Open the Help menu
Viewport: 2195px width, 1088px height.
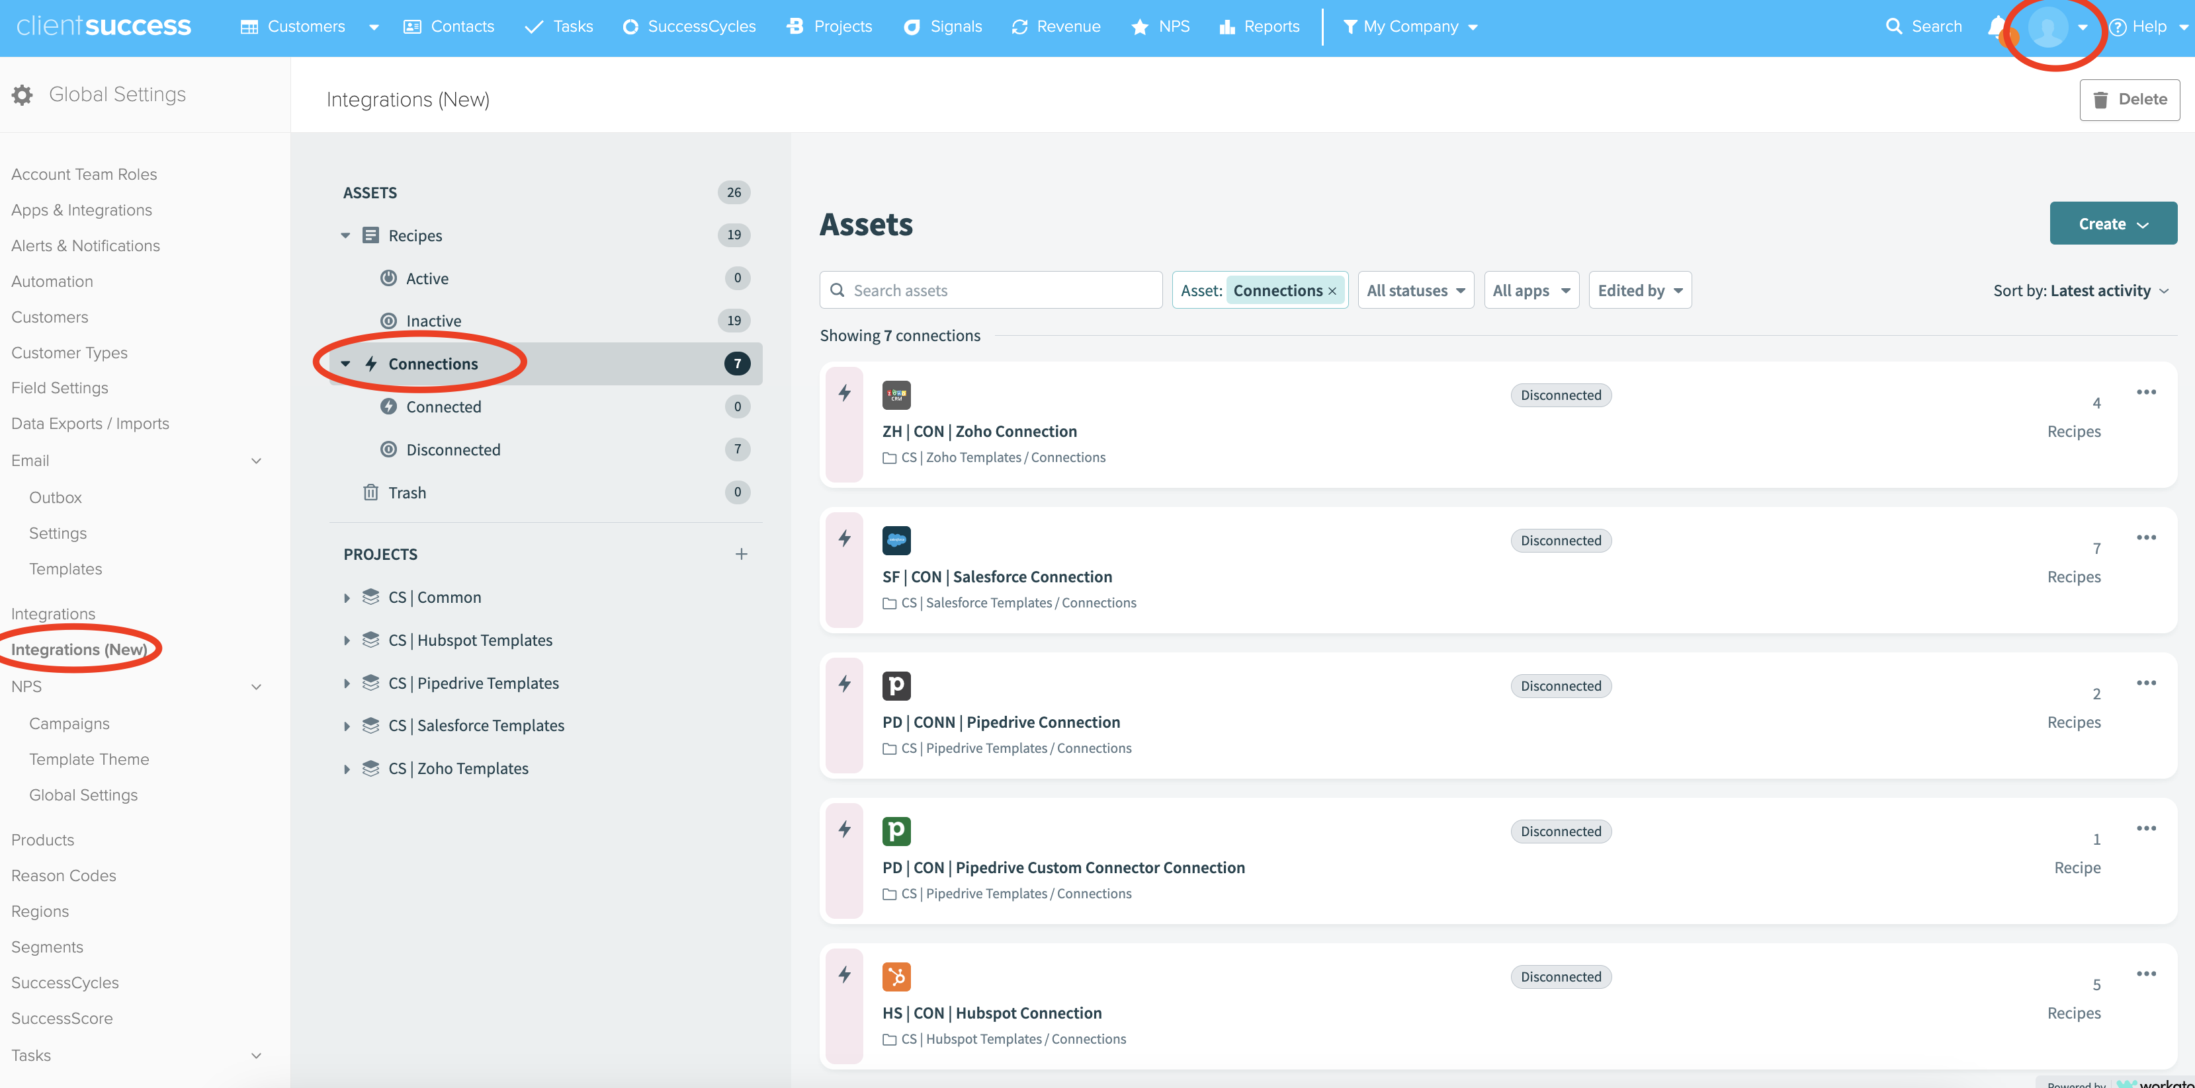point(2147,26)
